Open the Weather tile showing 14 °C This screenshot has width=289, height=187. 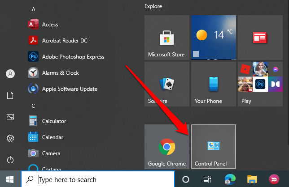click(x=214, y=38)
